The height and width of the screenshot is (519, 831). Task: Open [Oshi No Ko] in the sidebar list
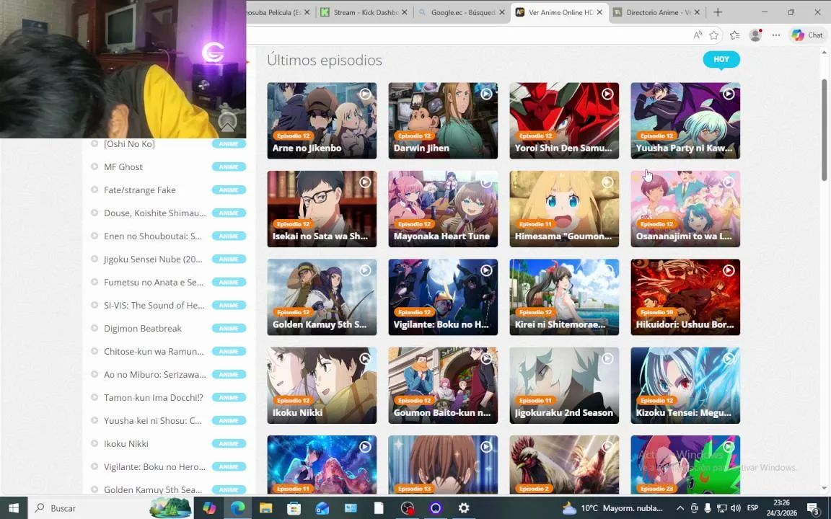pyautogui.click(x=129, y=143)
